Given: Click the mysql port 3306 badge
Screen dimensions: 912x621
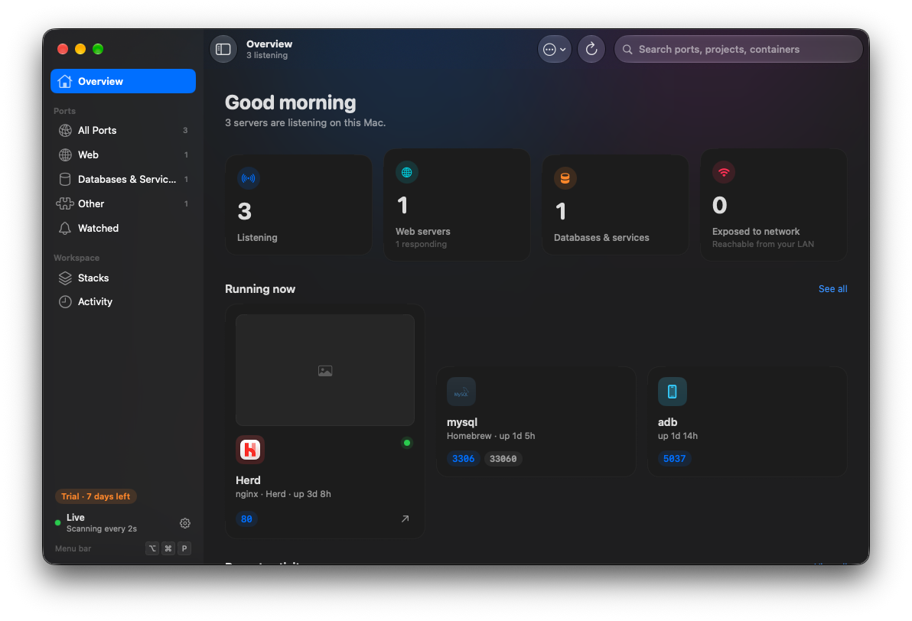Looking at the screenshot, I should coord(464,459).
